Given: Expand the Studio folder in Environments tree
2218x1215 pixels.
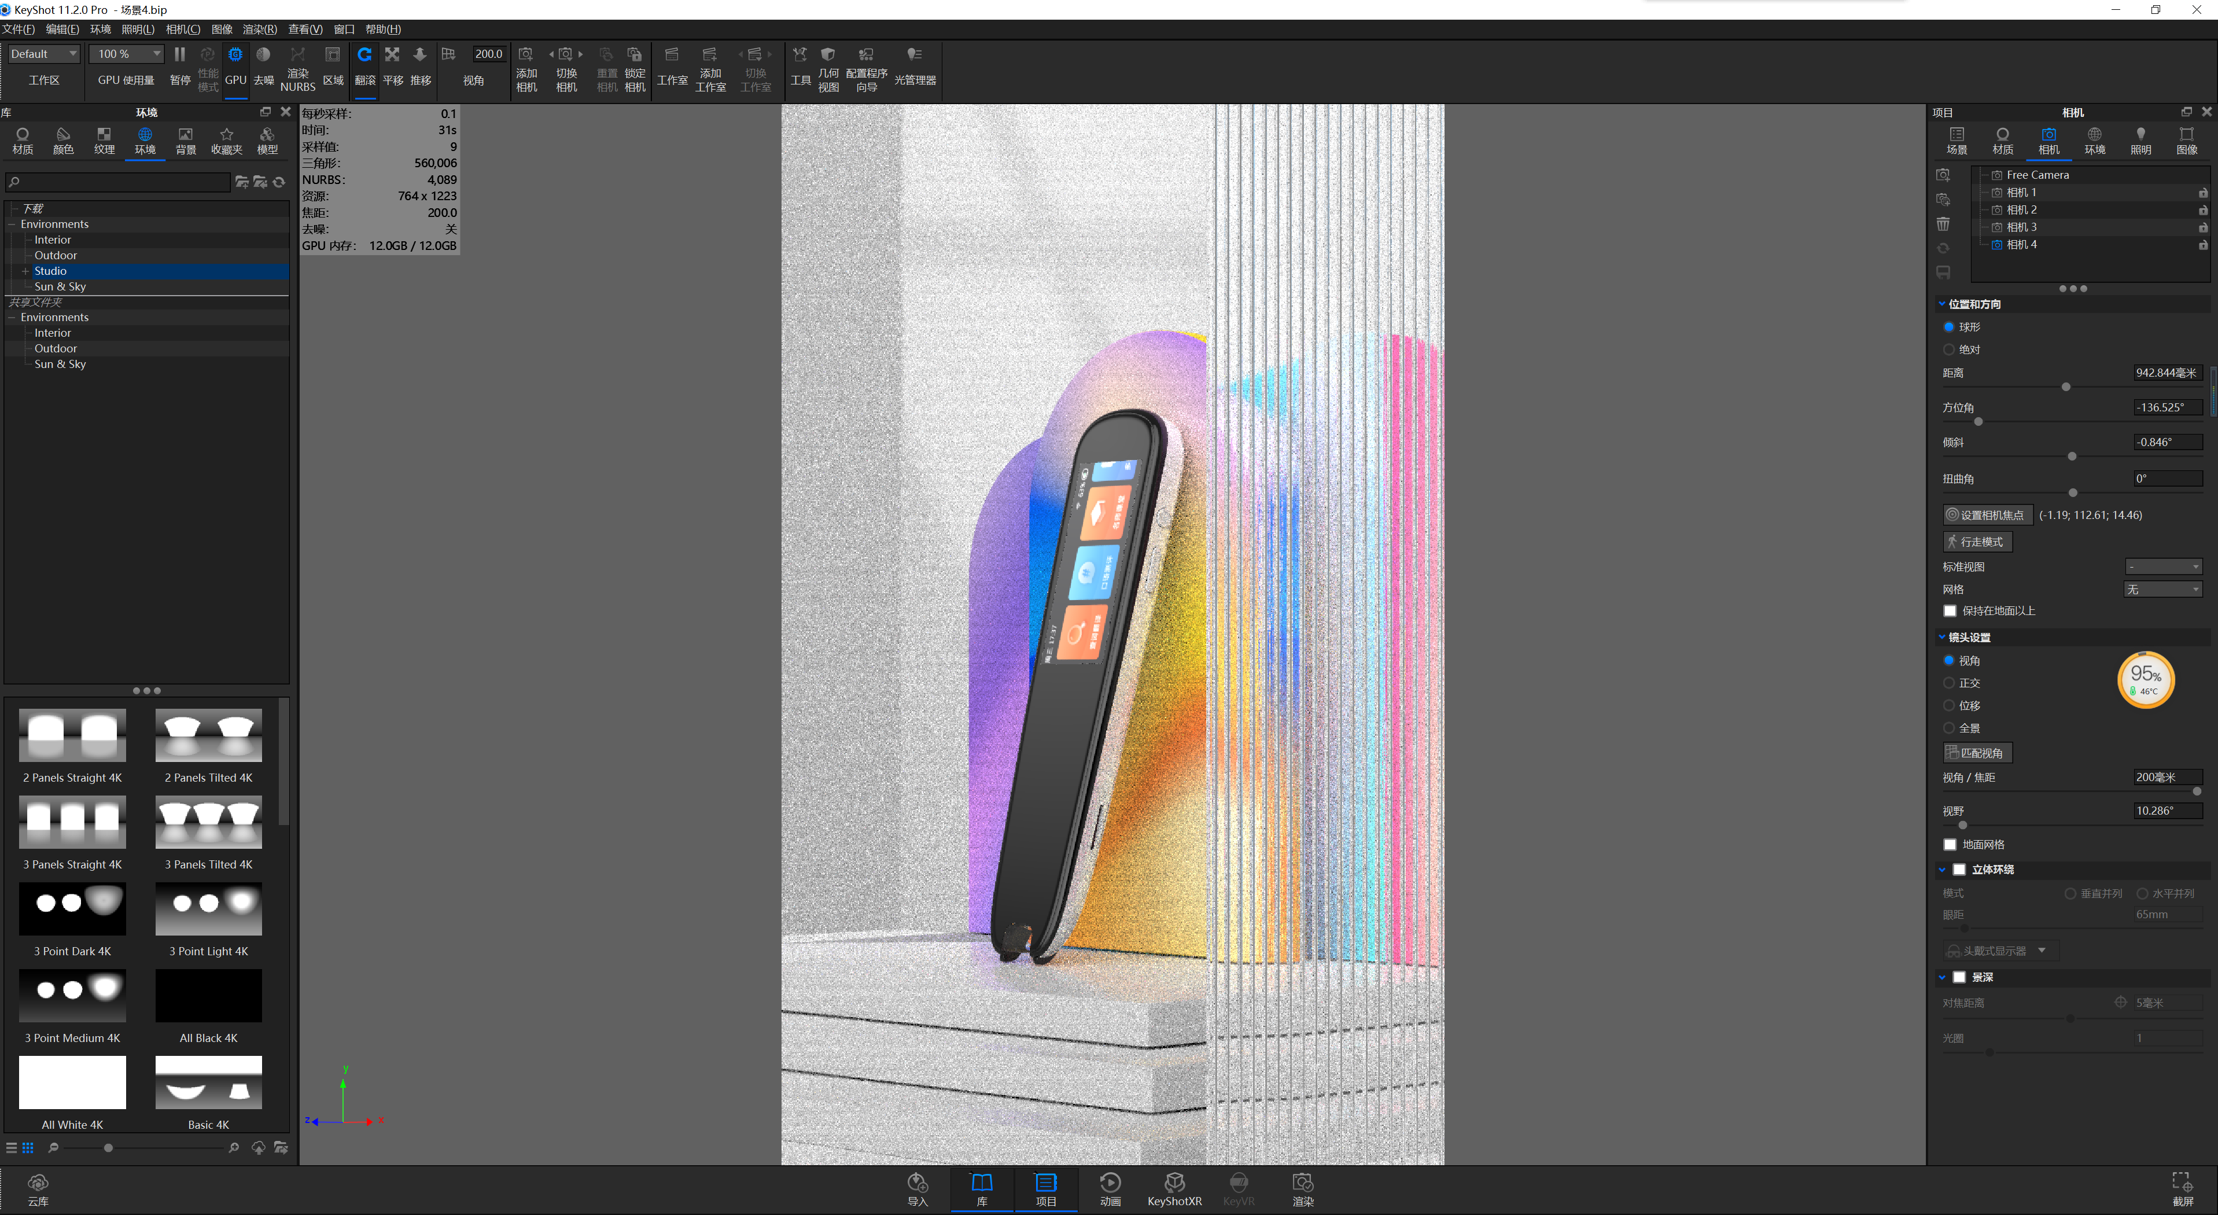Looking at the screenshot, I should pyautogui.click(x=25, y=270).
